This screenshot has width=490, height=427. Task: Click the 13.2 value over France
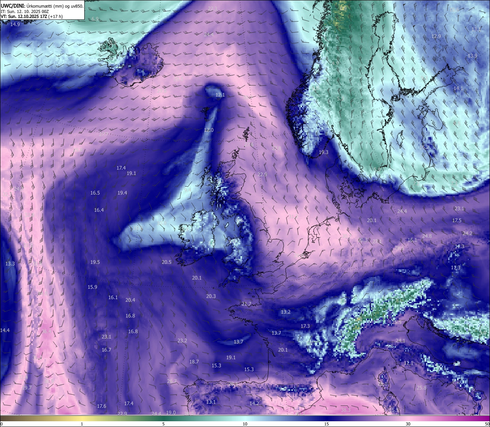(x=286, y=312)
